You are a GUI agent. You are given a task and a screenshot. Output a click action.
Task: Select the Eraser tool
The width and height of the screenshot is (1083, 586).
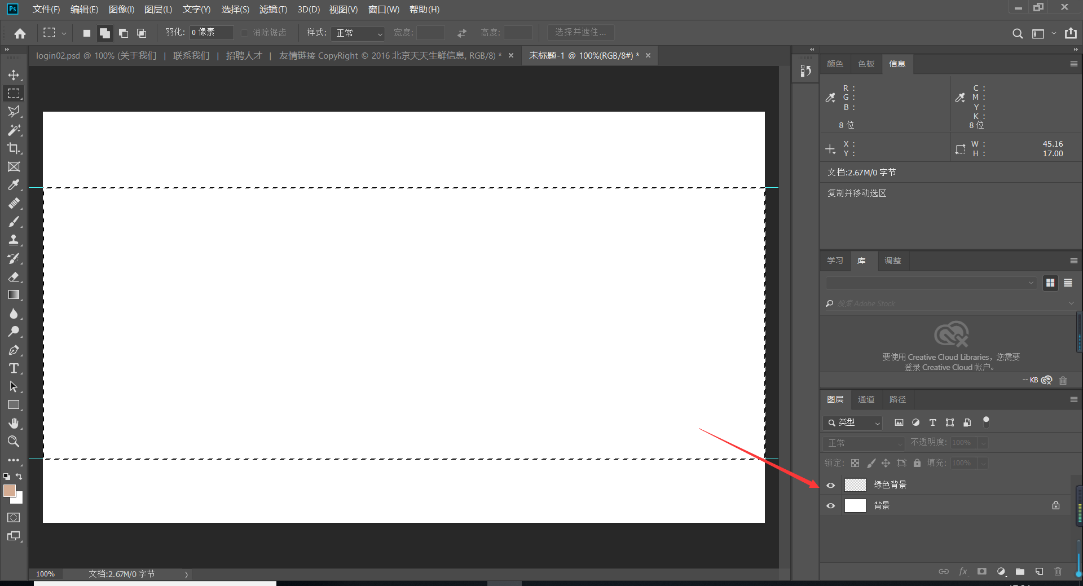click(14, 276)
